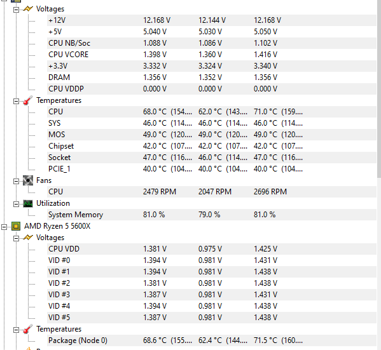Collapse the Fans section
Screen dimensions: 381x350
point(16,181)
